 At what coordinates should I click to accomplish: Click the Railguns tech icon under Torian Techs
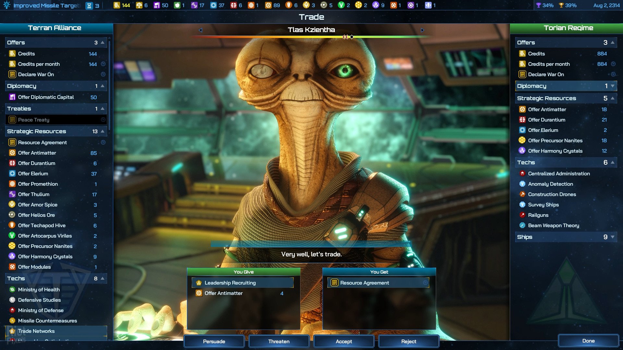pos(522,215)
